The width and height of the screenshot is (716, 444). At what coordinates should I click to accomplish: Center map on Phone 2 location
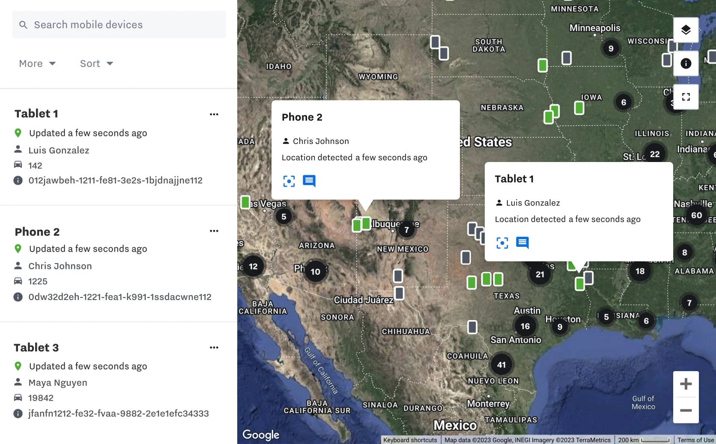[x=289, y=181]
